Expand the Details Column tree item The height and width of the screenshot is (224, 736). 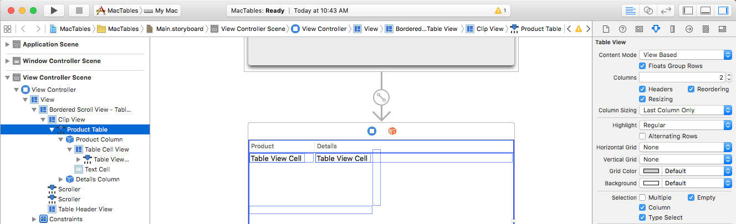(61, 179)
